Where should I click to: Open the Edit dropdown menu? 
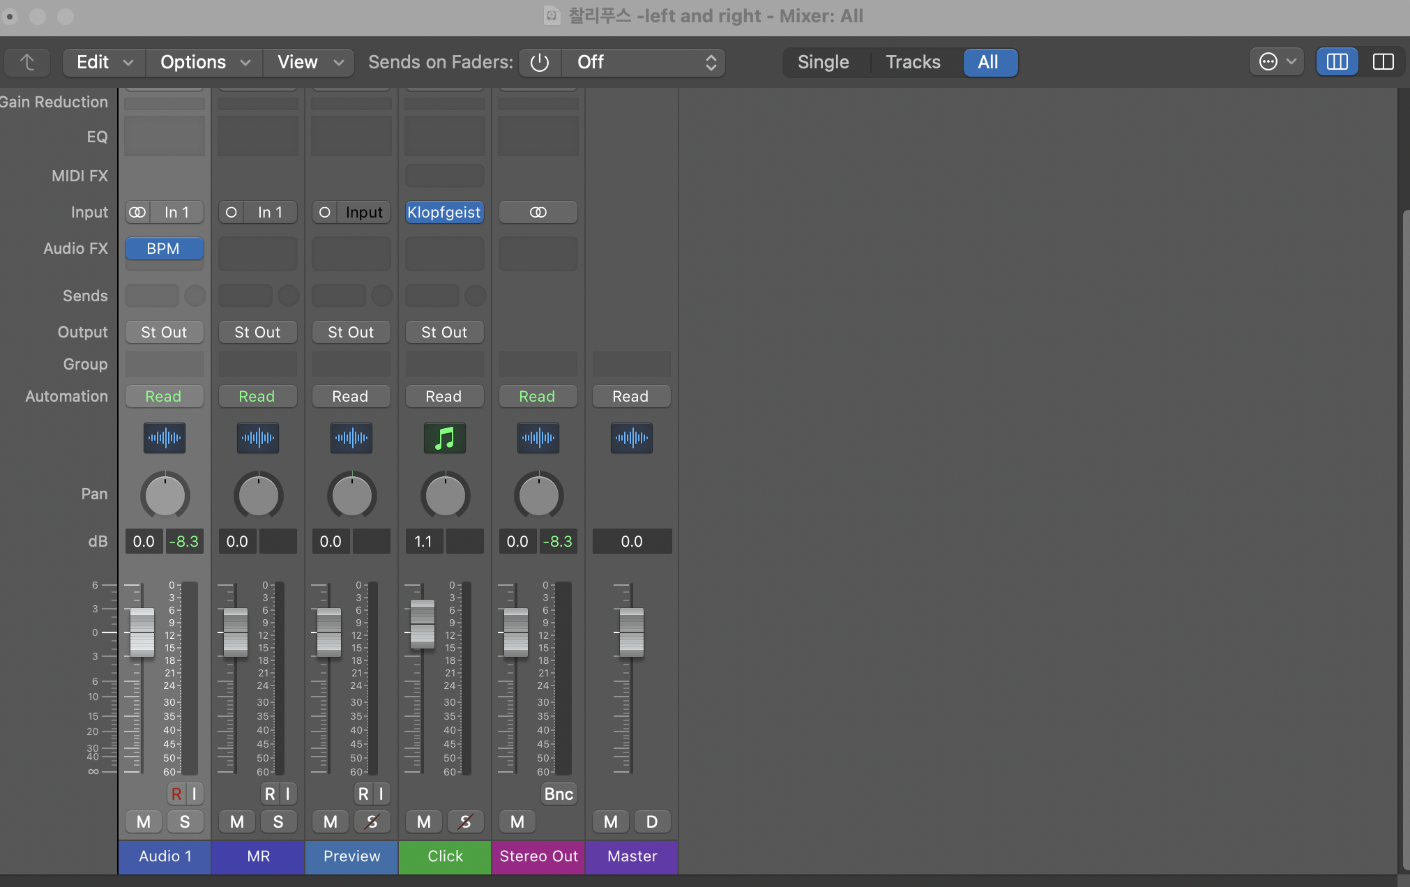click(104, 62)
